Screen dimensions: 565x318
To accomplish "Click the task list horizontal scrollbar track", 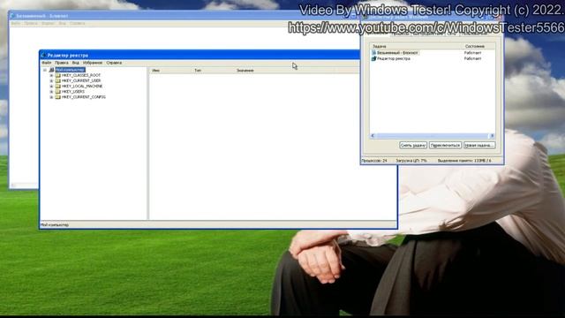I will coord(433,136).
